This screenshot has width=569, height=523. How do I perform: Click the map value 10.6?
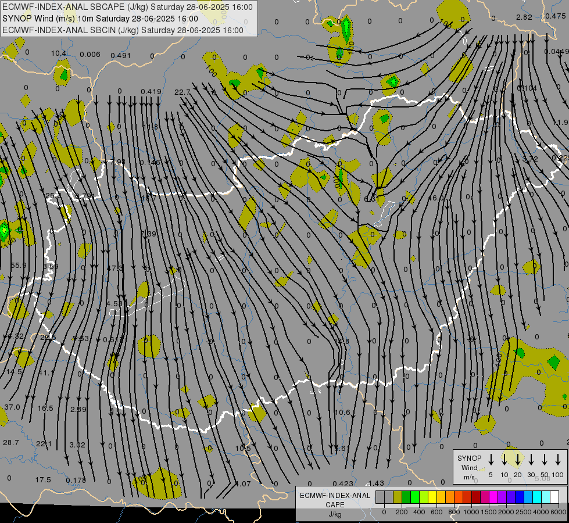click(342, 413)
